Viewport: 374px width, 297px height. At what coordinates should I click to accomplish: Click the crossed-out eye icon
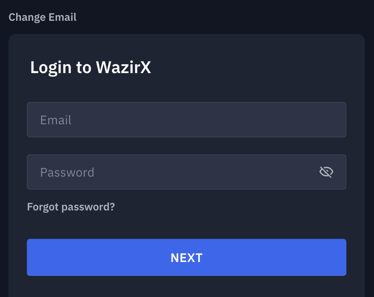click(326, 172)
